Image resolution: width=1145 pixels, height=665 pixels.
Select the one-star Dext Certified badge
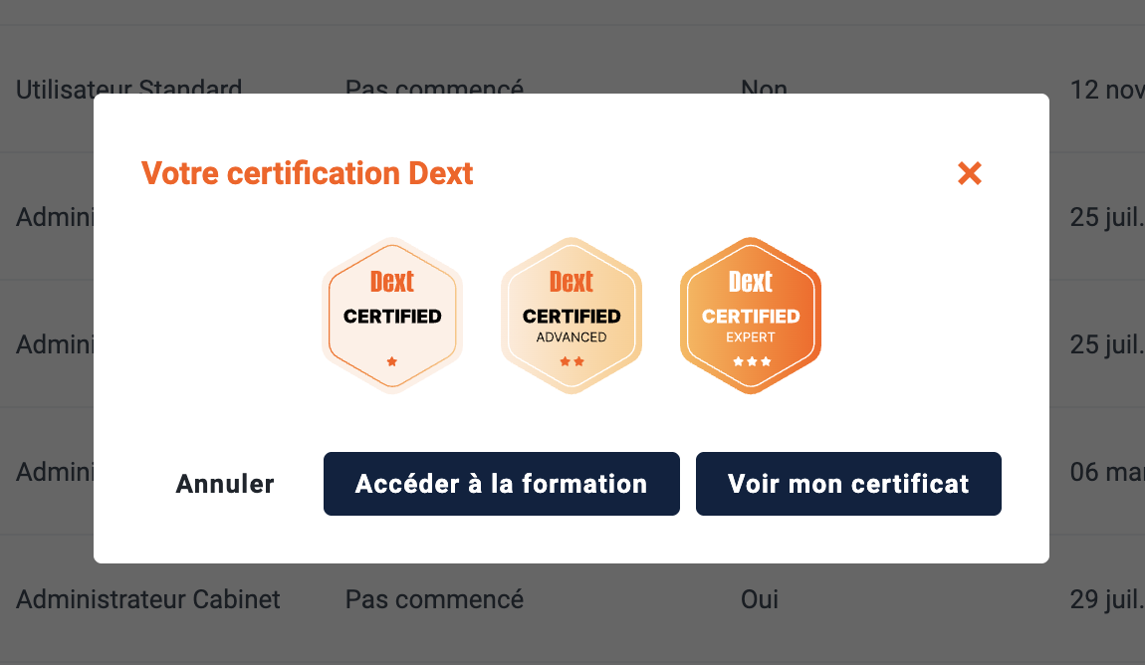(x=392, y=316)
